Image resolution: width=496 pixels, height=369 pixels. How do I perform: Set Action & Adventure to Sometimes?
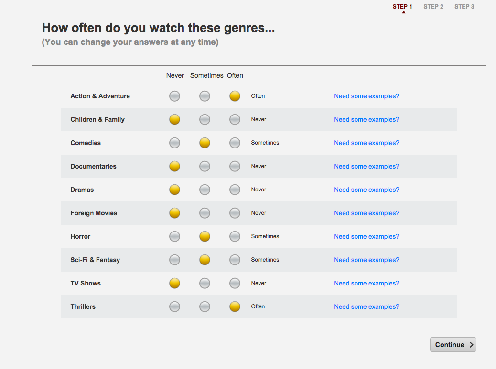(x=205, y=96)
